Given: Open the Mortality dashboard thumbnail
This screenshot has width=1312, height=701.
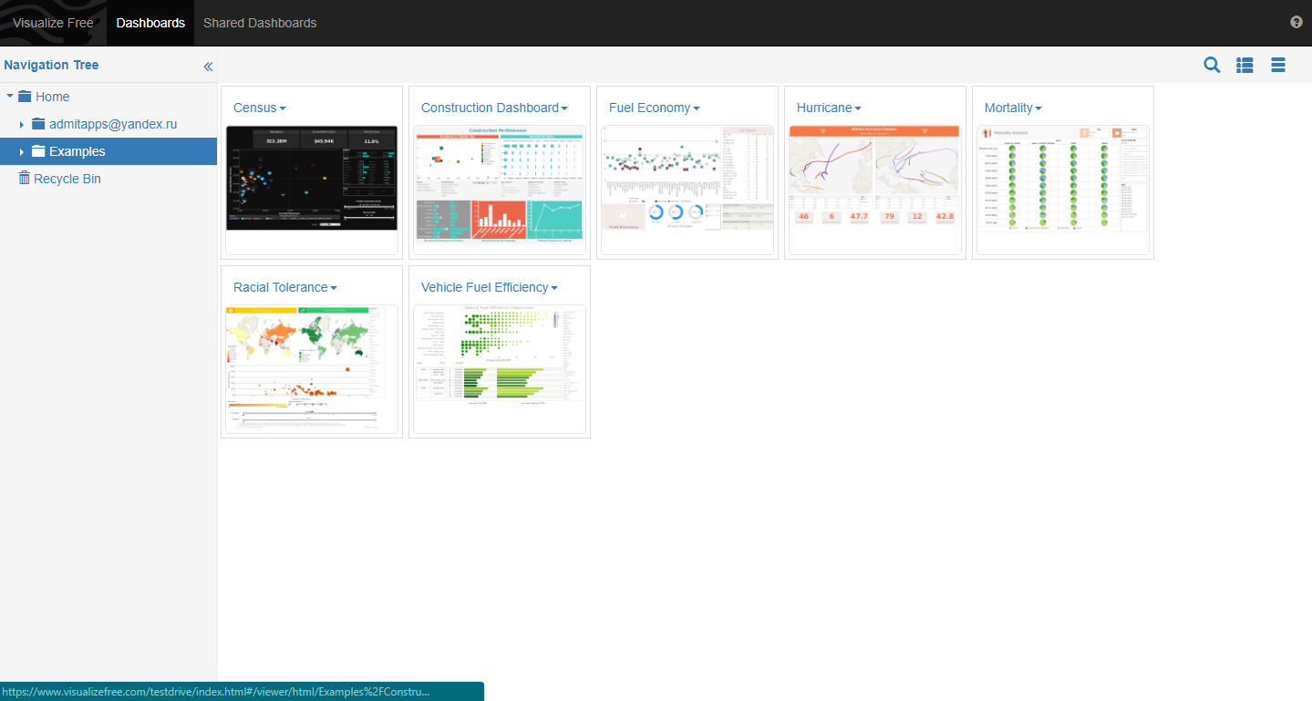Looking at the screenshot, I should tap(1063, 190).
